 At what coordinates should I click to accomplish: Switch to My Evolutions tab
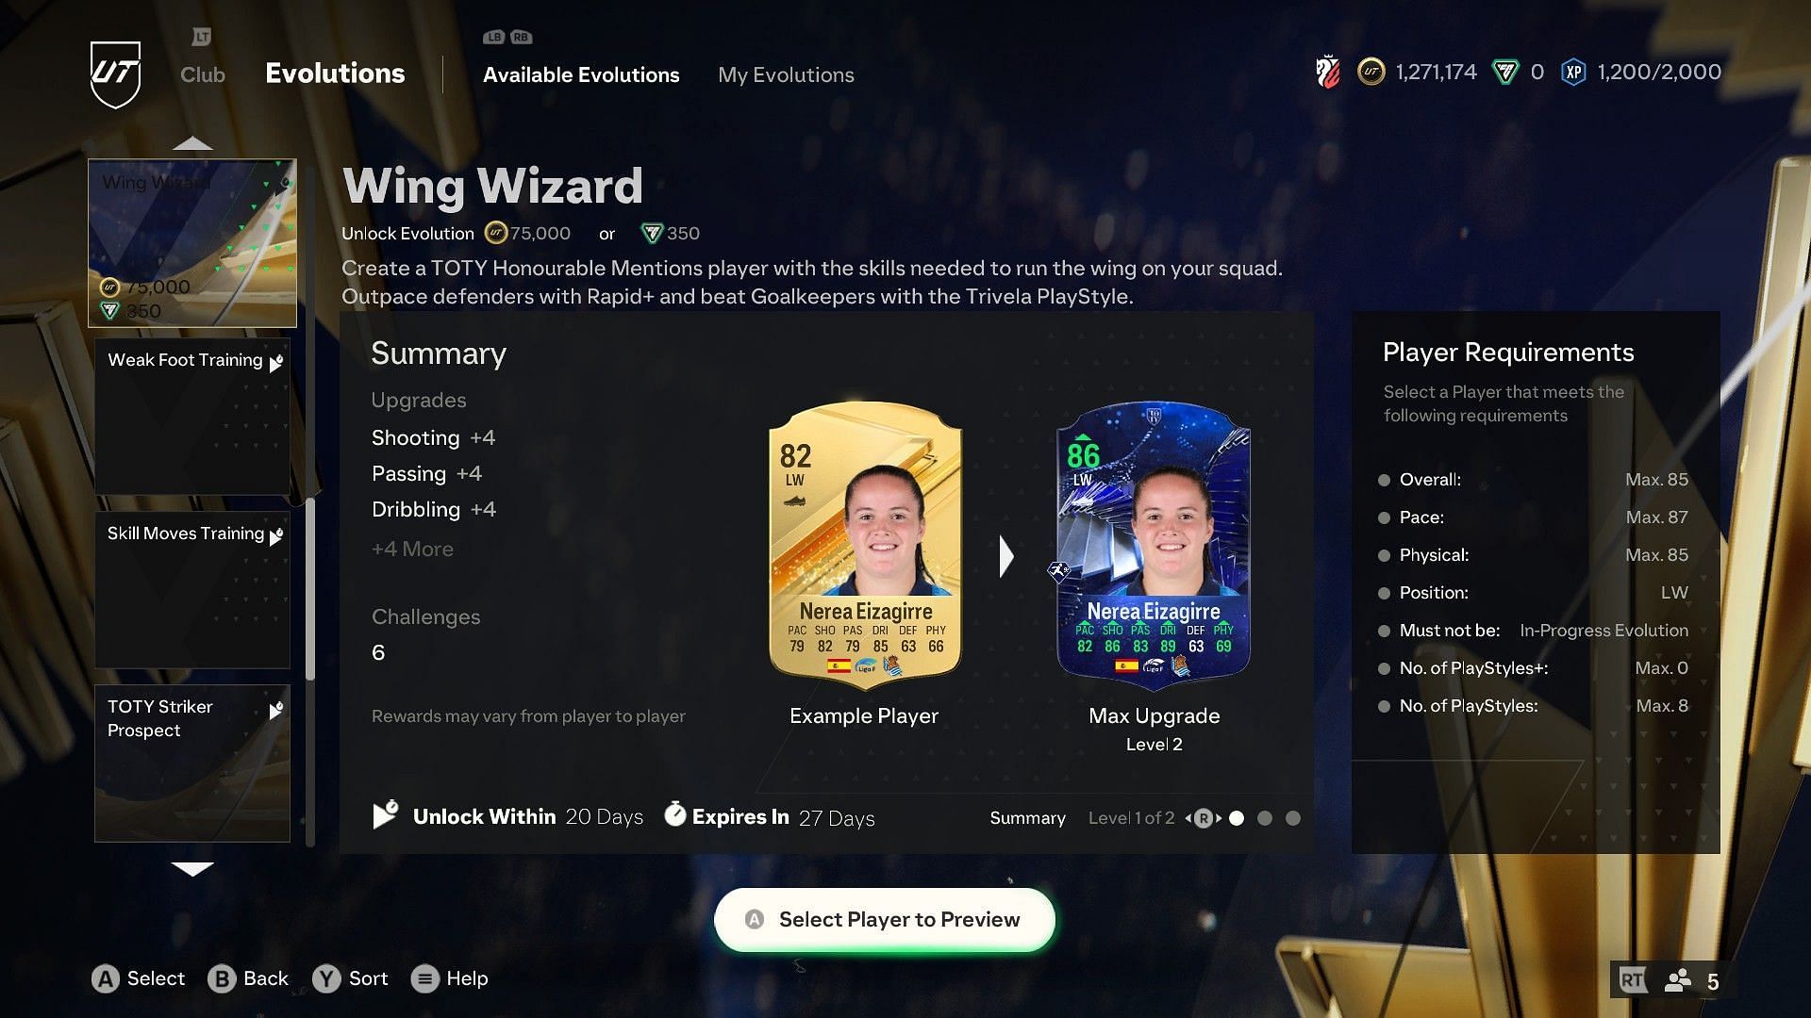785,74
